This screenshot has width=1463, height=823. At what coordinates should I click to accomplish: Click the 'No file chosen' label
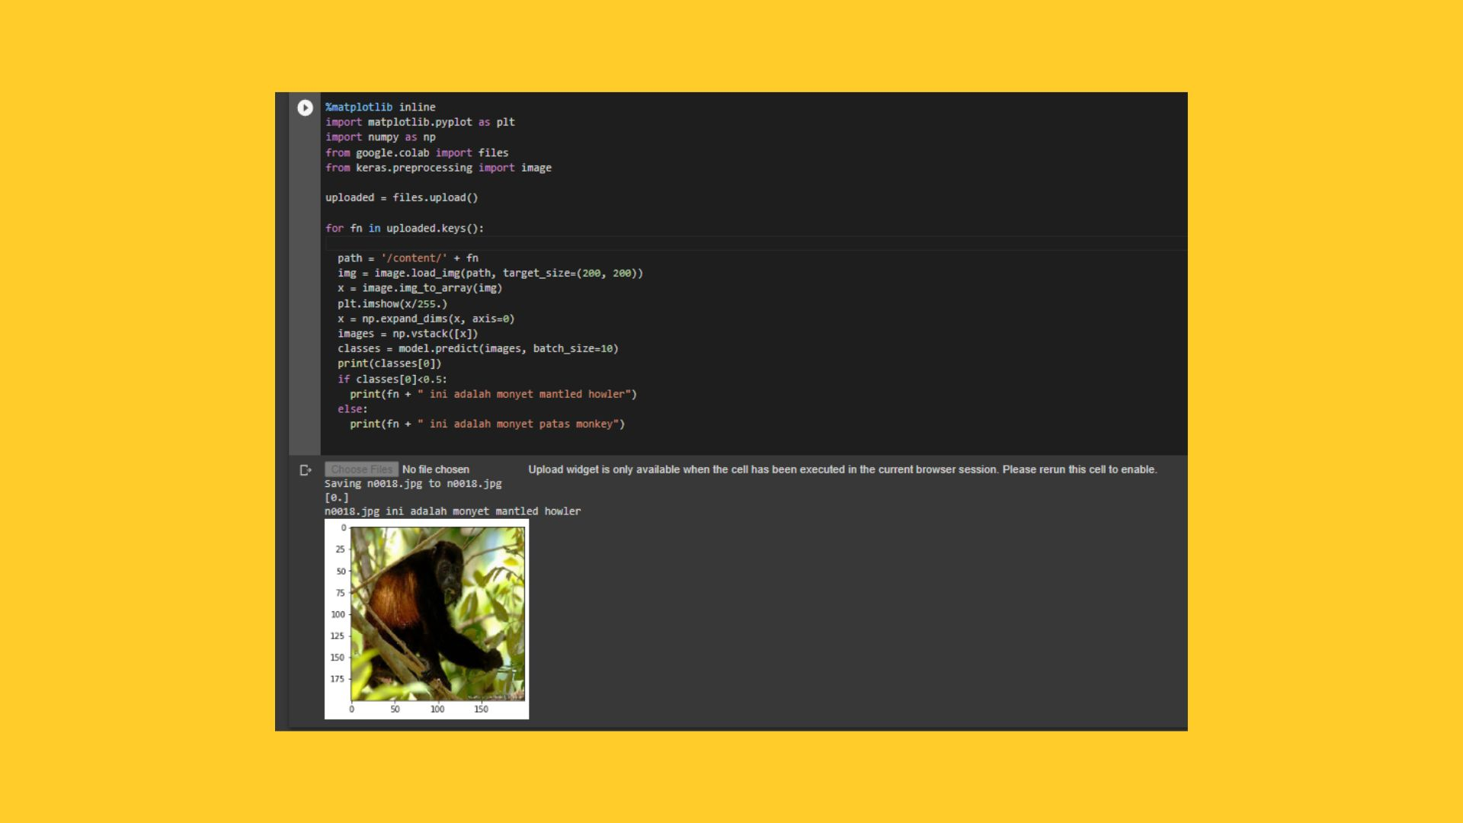[x=436, y=469]
